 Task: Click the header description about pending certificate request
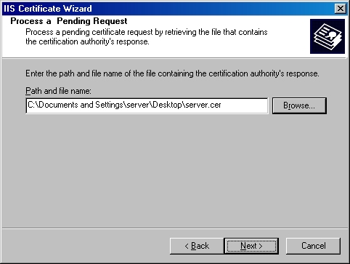click(147, 37)
